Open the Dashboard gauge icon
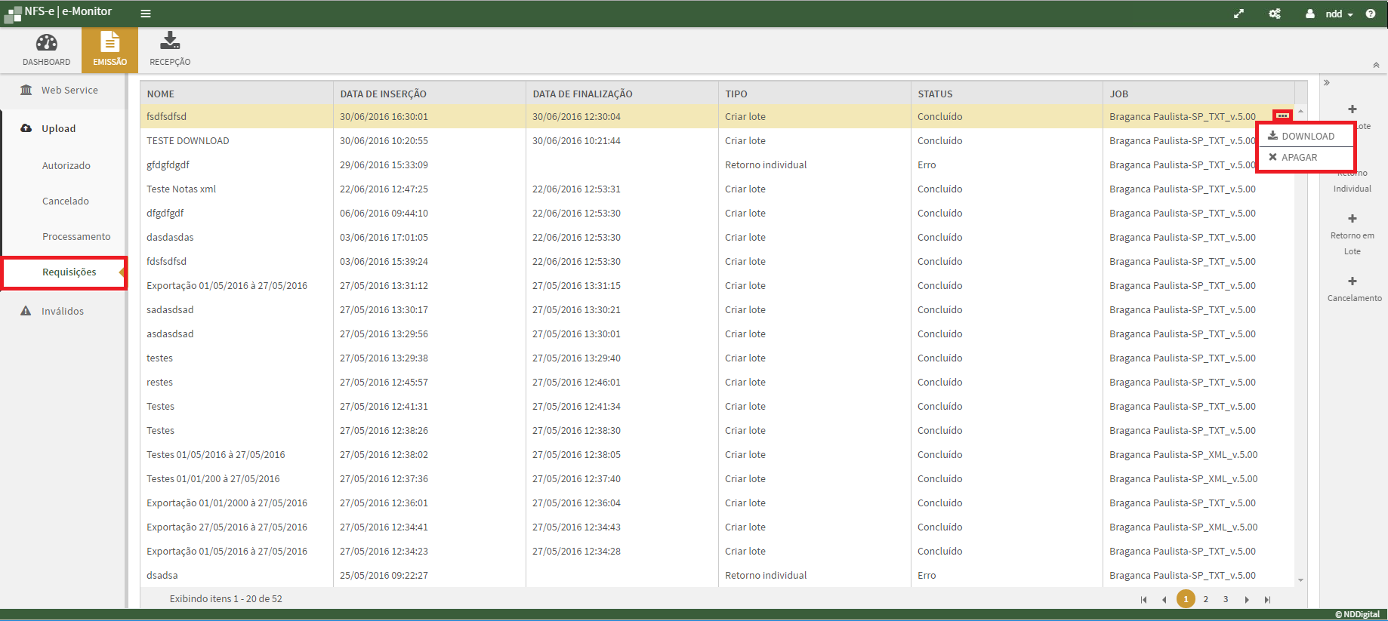 [x=46, y=43]
